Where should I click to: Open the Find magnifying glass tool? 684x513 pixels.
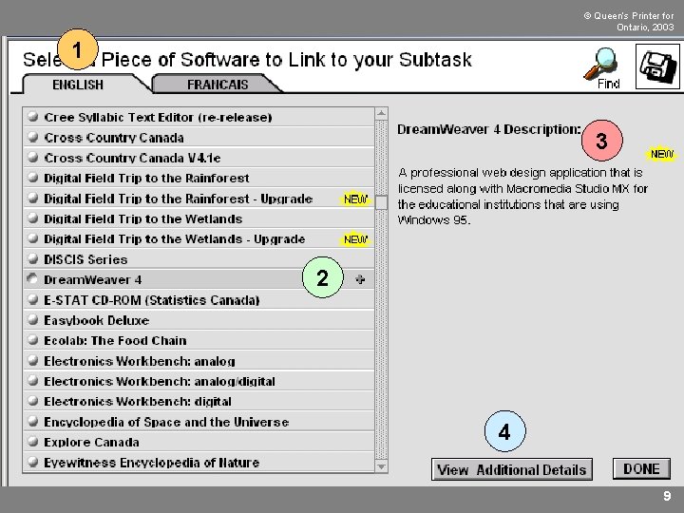(x=603, y=68)
